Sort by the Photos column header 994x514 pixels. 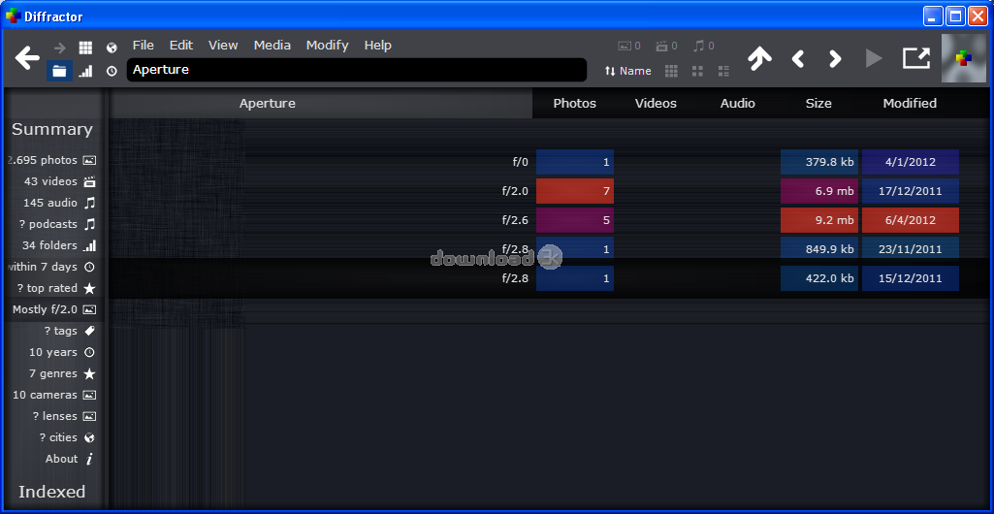(x=574, y=104)
